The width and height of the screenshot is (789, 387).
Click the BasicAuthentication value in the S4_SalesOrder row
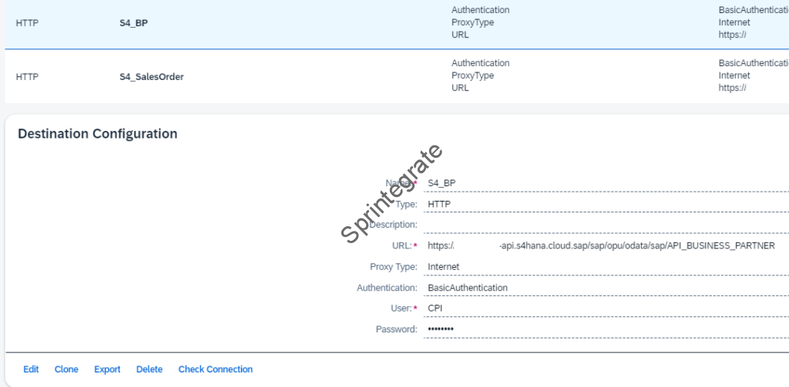click(x=753, y=63)
